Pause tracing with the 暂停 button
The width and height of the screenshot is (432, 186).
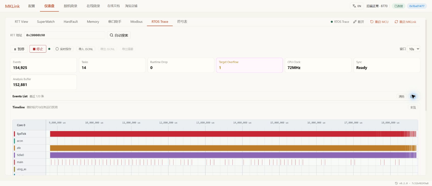coord(19,49)
